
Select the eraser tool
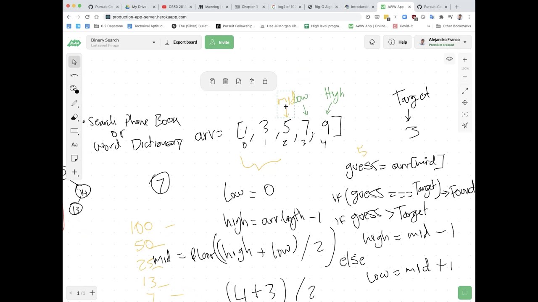pos(74,117)
